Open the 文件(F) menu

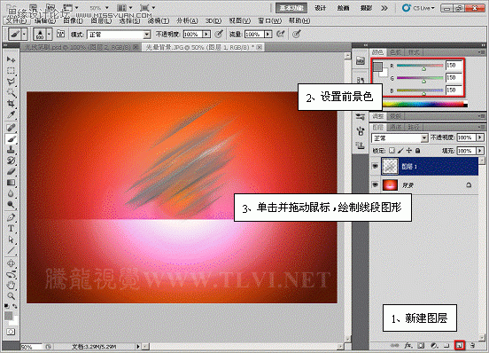click(16, 20)
